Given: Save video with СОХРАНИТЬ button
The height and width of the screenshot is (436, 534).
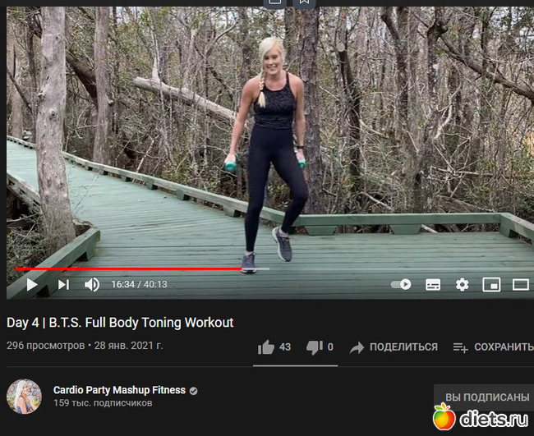Looking at the screenshot, I should [493, 347].
